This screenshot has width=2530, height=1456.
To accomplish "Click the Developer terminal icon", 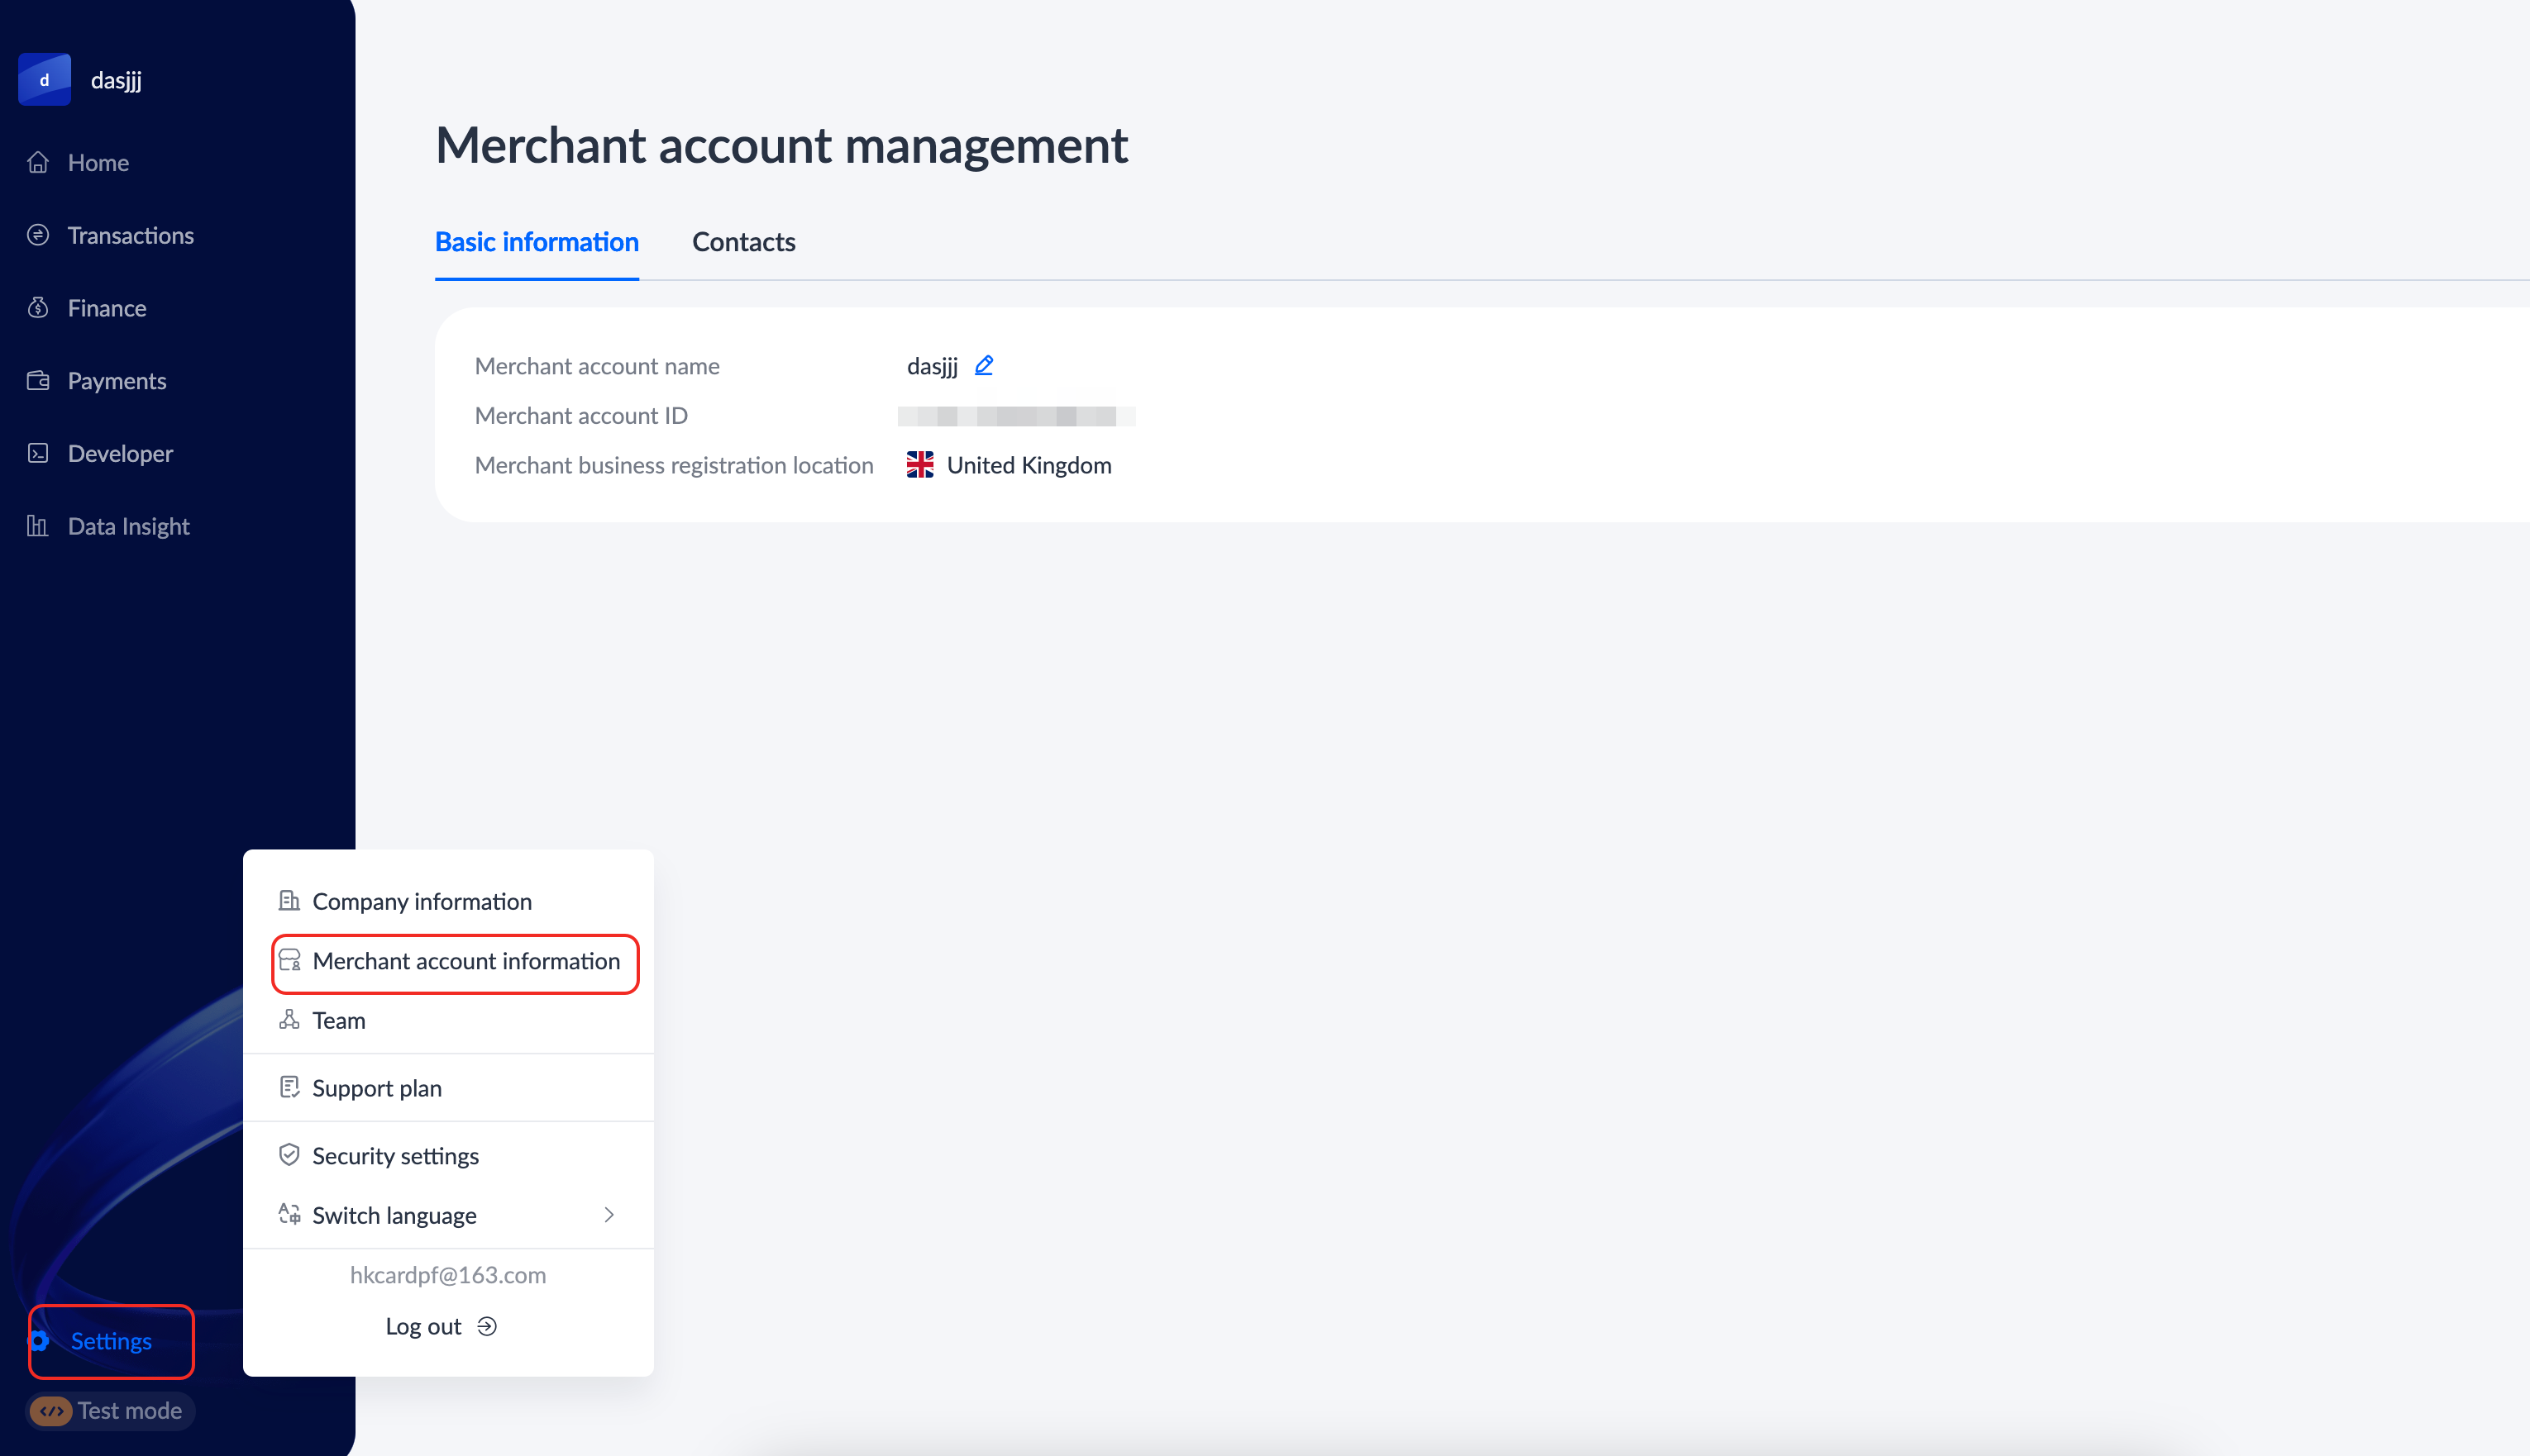I will (x=38, y=454).
